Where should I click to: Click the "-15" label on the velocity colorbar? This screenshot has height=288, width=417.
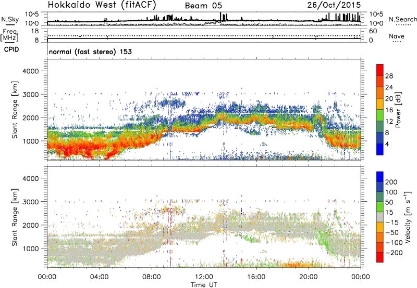point(391,222)
